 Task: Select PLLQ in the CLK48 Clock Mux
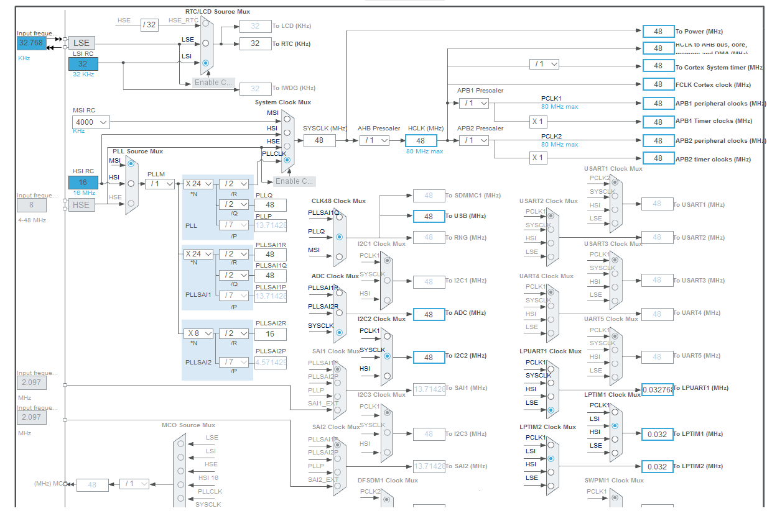coord(340,237)
